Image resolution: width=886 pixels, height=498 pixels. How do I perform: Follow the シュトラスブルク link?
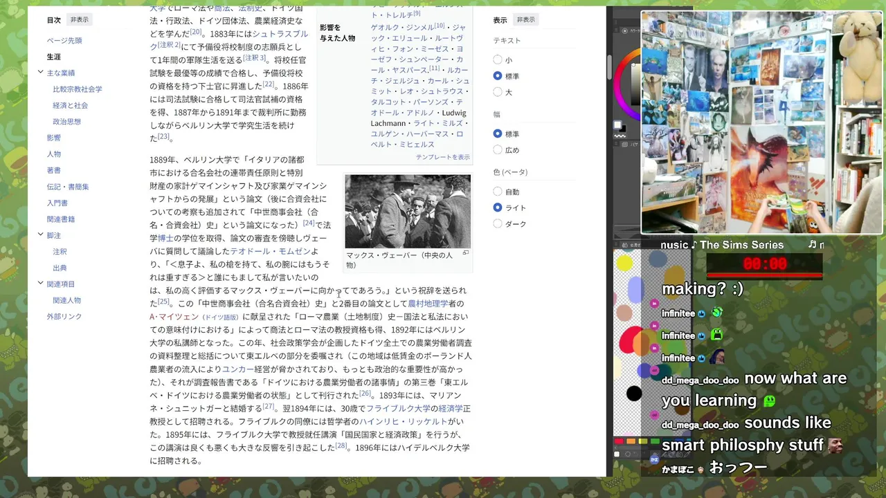[x=280, y=33]
